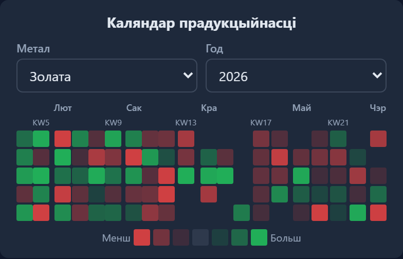Click the bright red legend swatch next to Менш
This screenshot has height=259, width=403.
[x=142, y=237]
